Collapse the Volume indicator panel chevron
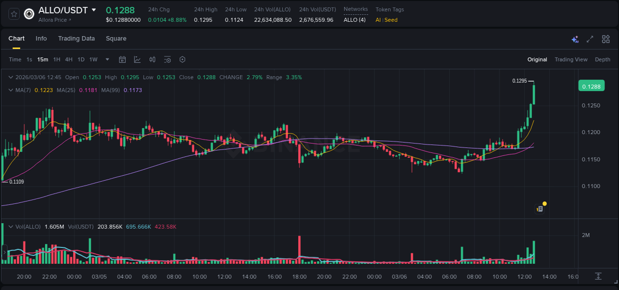 click(11, 227)
